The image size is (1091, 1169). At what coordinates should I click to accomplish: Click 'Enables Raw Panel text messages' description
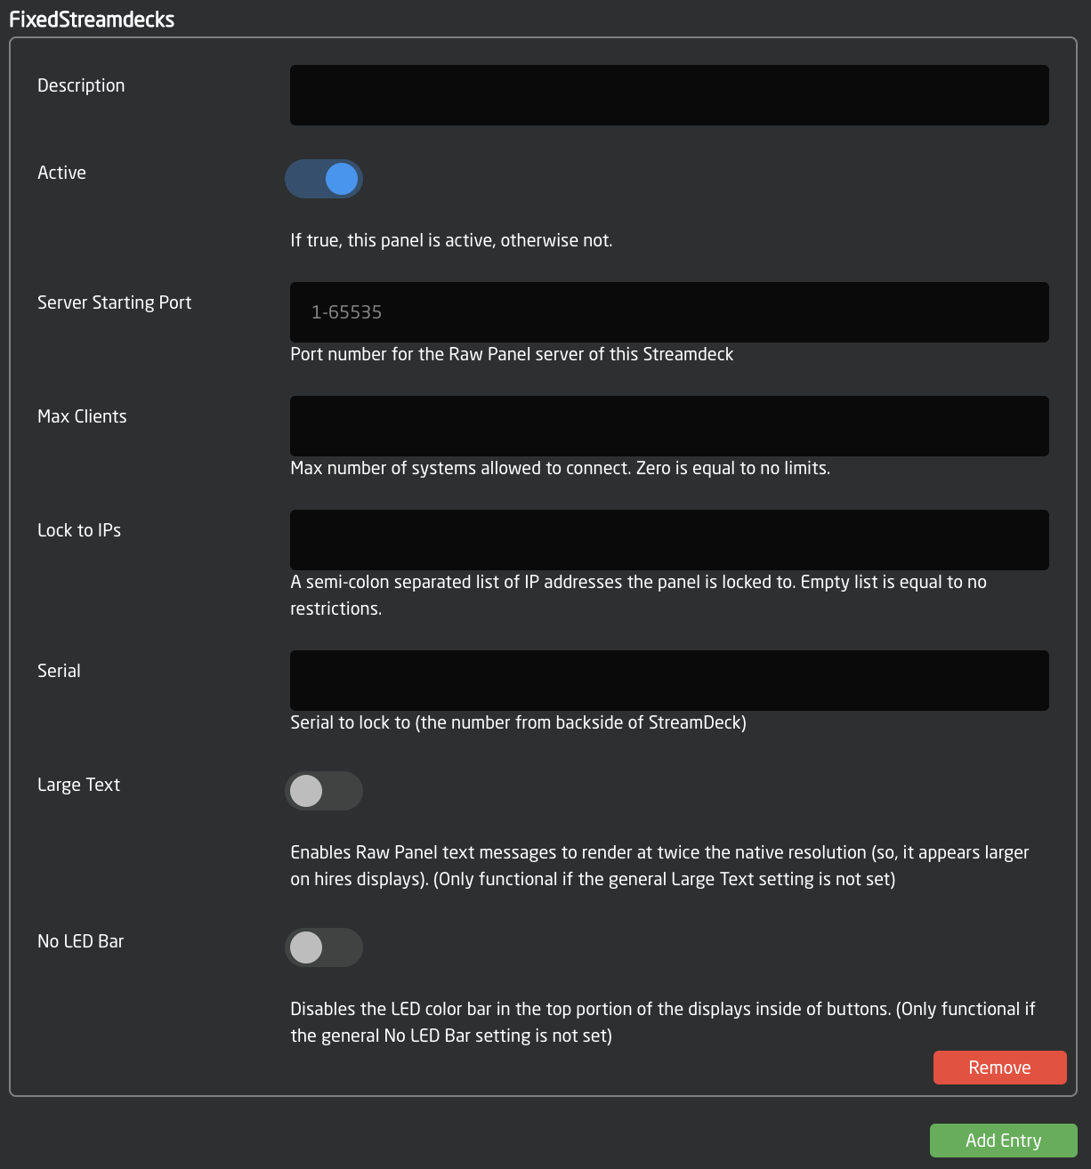(659, 866)
